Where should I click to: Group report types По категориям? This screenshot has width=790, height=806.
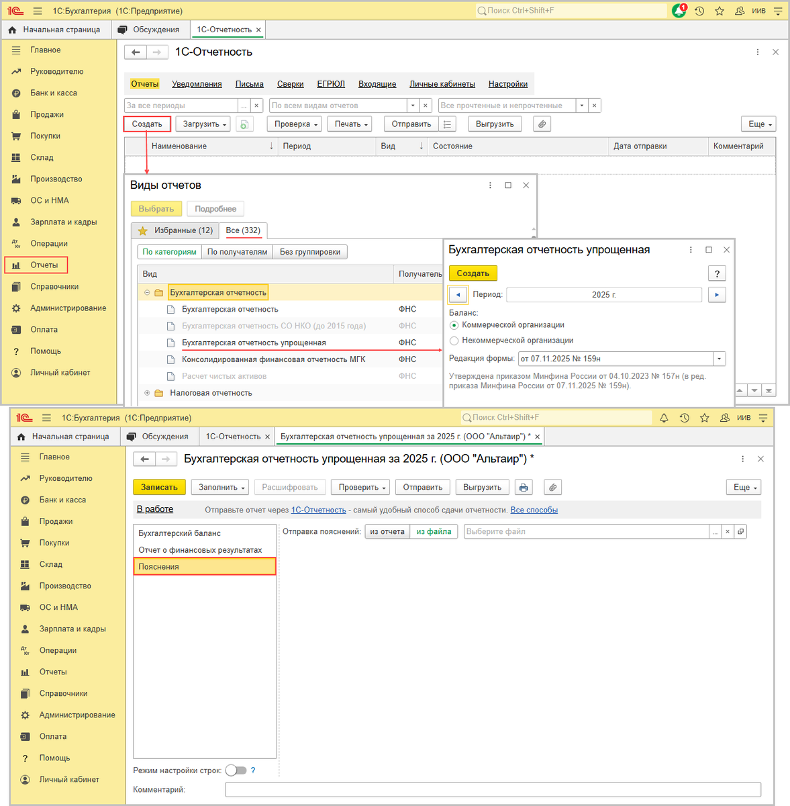pos(169,252)
